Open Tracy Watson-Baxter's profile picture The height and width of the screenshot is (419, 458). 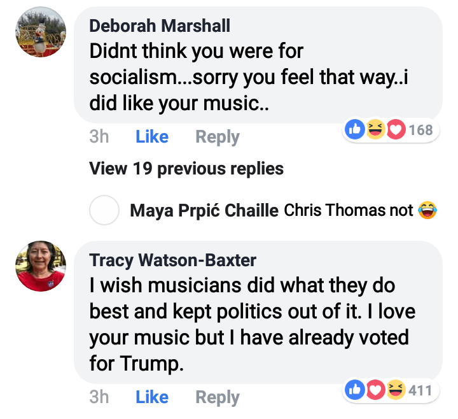[40, 266]
